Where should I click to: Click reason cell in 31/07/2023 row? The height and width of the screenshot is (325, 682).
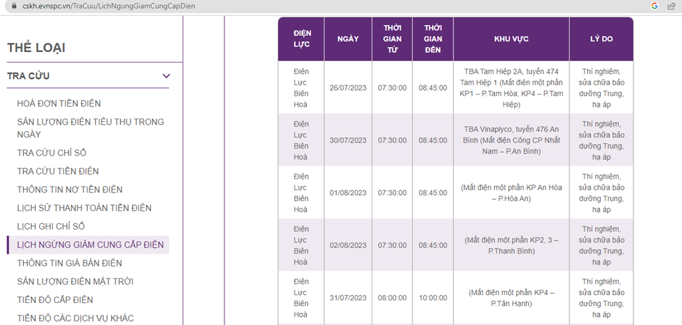[601, 298]
